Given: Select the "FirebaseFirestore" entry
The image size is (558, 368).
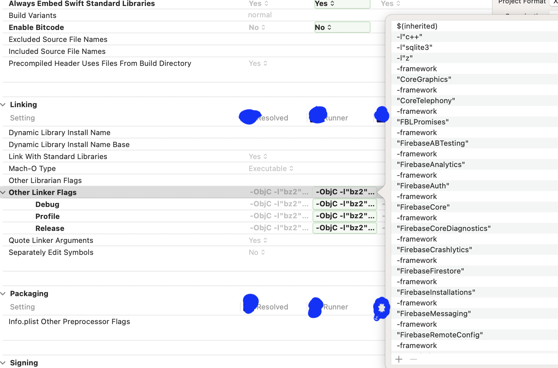Looking at the screenshot, I should tap(475, 271).
